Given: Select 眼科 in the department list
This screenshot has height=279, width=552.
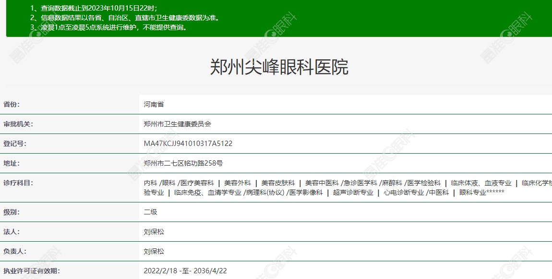Looking at the screenshot, I should pos(168,183).
